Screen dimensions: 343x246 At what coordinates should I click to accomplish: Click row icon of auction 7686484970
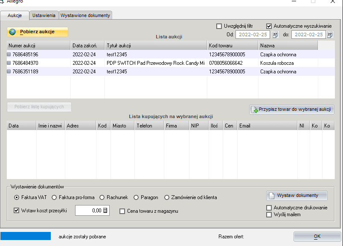coord(9,63)
